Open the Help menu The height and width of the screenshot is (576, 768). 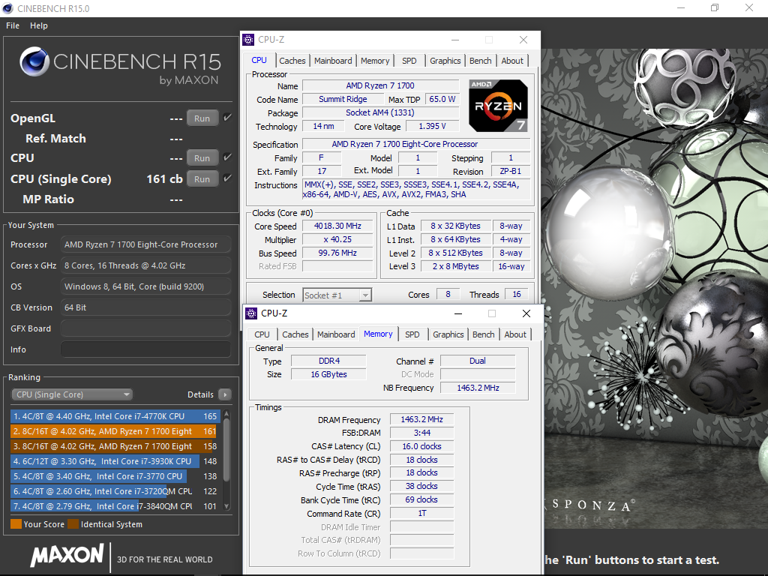pyautogui.click(x=39, y=25)
